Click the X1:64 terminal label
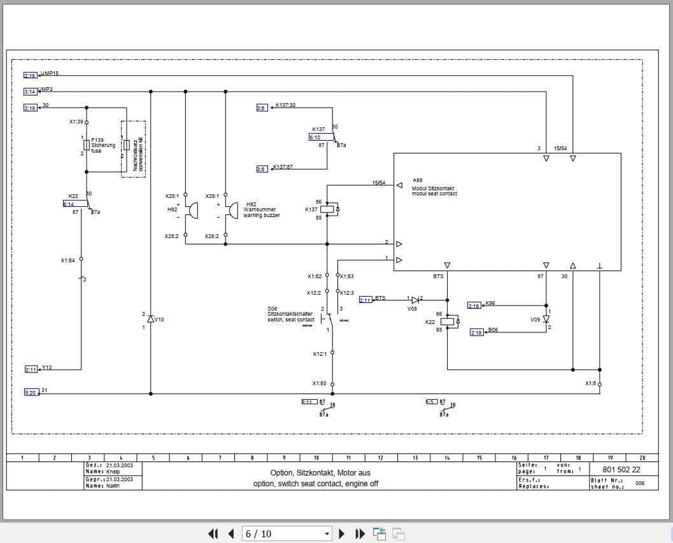 point(68,260)
